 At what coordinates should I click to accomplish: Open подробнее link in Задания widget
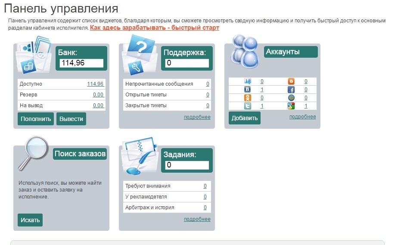[x=197, y=219]
